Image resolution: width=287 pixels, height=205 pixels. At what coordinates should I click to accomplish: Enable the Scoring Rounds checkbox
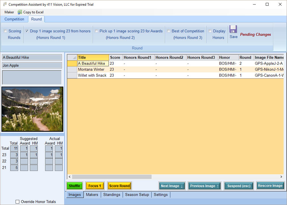tap(5, 31)
